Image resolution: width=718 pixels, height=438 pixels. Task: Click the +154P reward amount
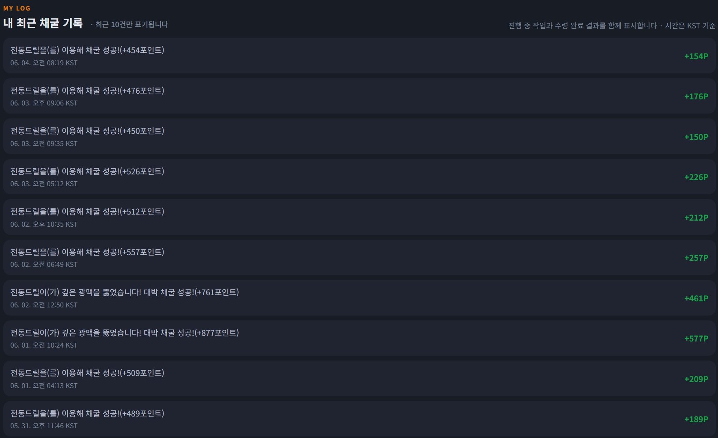point(696,56)
